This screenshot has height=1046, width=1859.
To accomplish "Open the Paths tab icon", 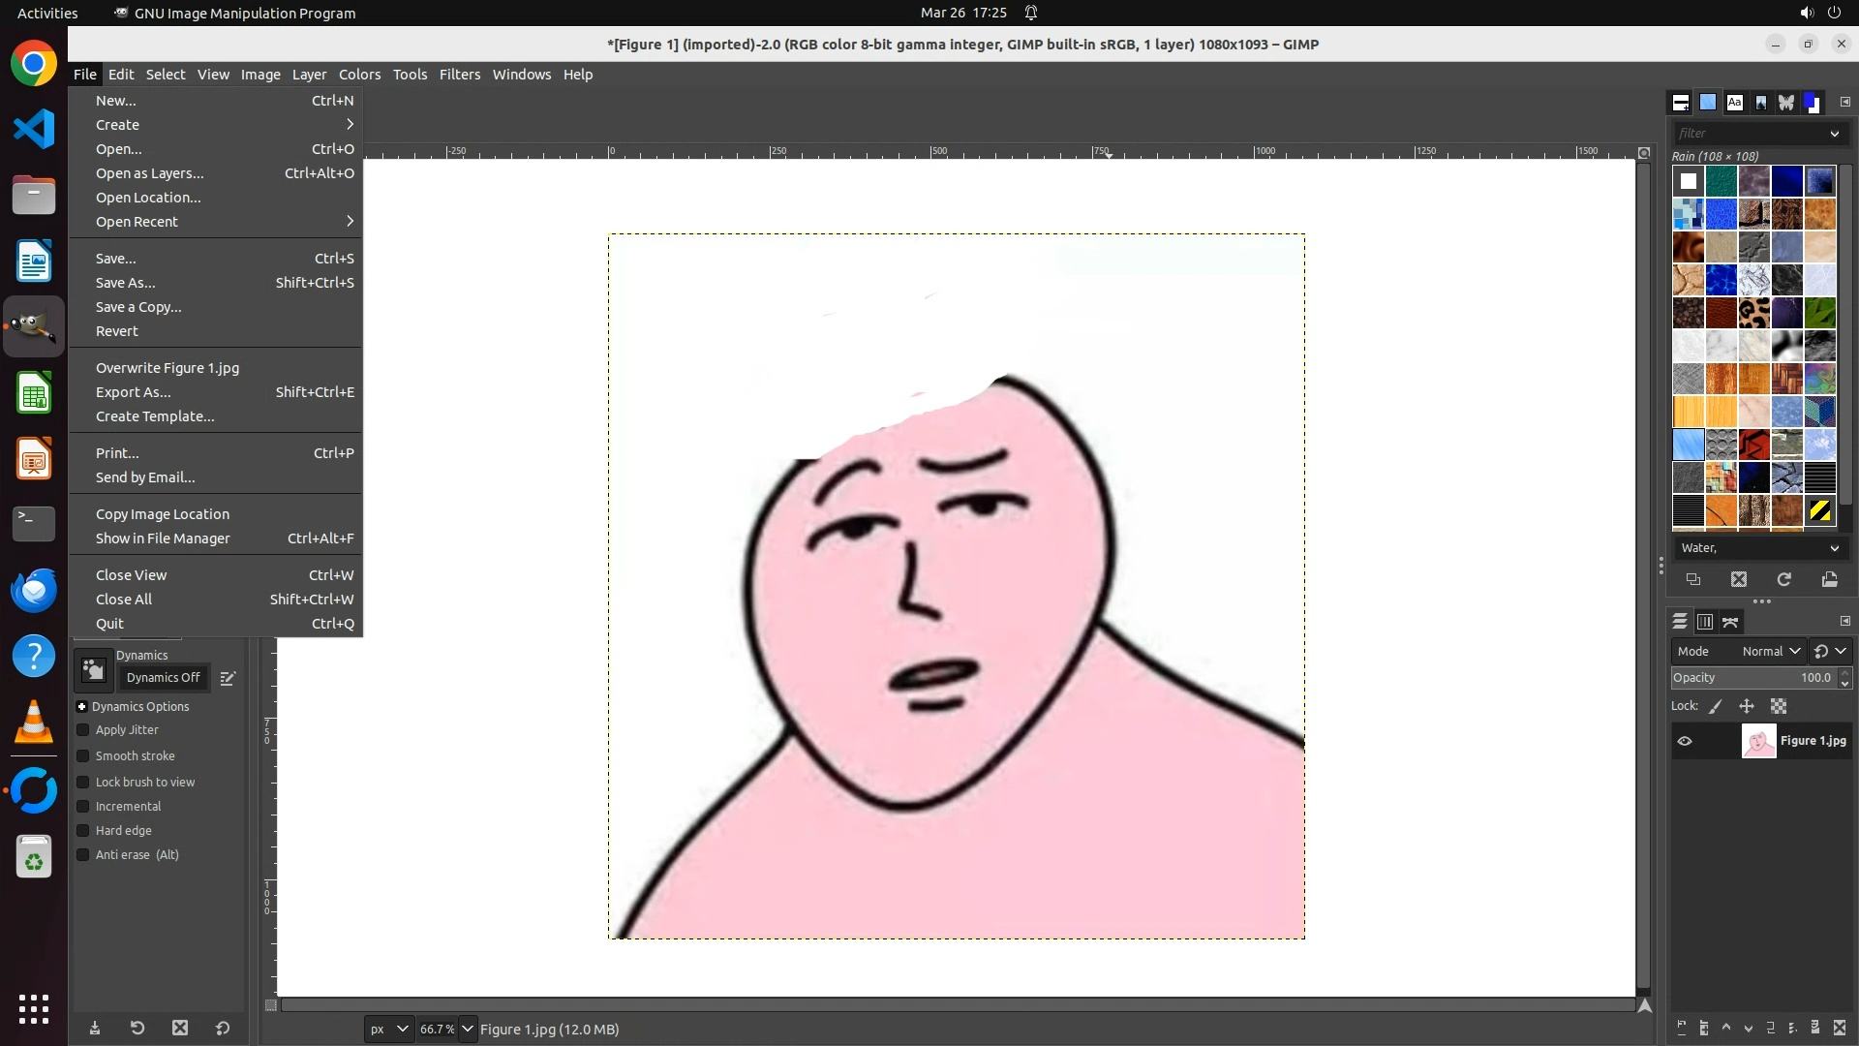I will [x=1730, y=622].
